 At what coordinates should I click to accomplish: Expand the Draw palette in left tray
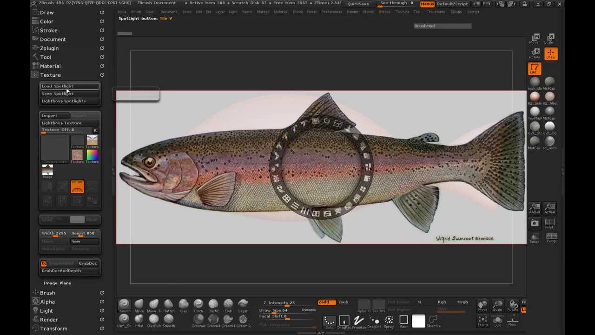[46, 13]
